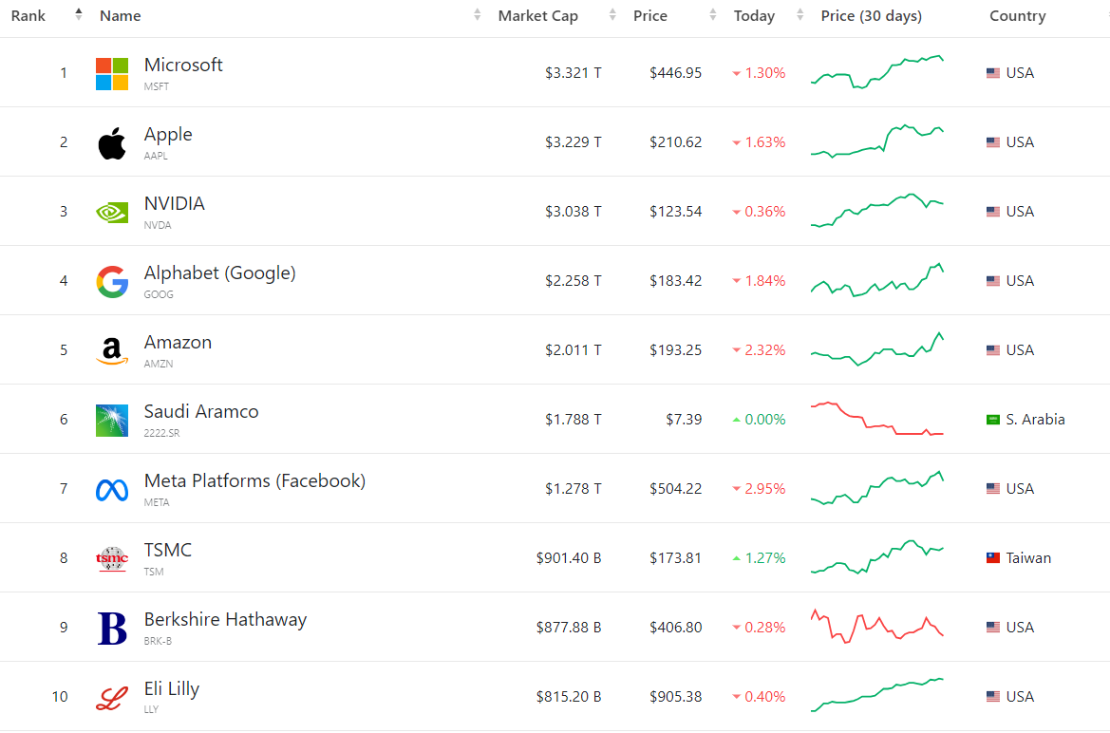Click the Alphabet Google logo icon
The image size is (1110, 733).
point(112,281)
